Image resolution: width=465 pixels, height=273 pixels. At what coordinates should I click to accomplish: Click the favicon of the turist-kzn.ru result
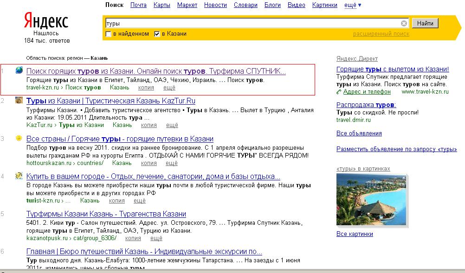click(x=19, y=176)
